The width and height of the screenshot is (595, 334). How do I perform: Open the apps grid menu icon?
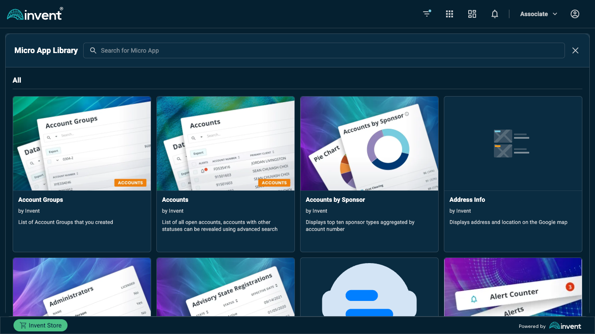tap(449, 13)
